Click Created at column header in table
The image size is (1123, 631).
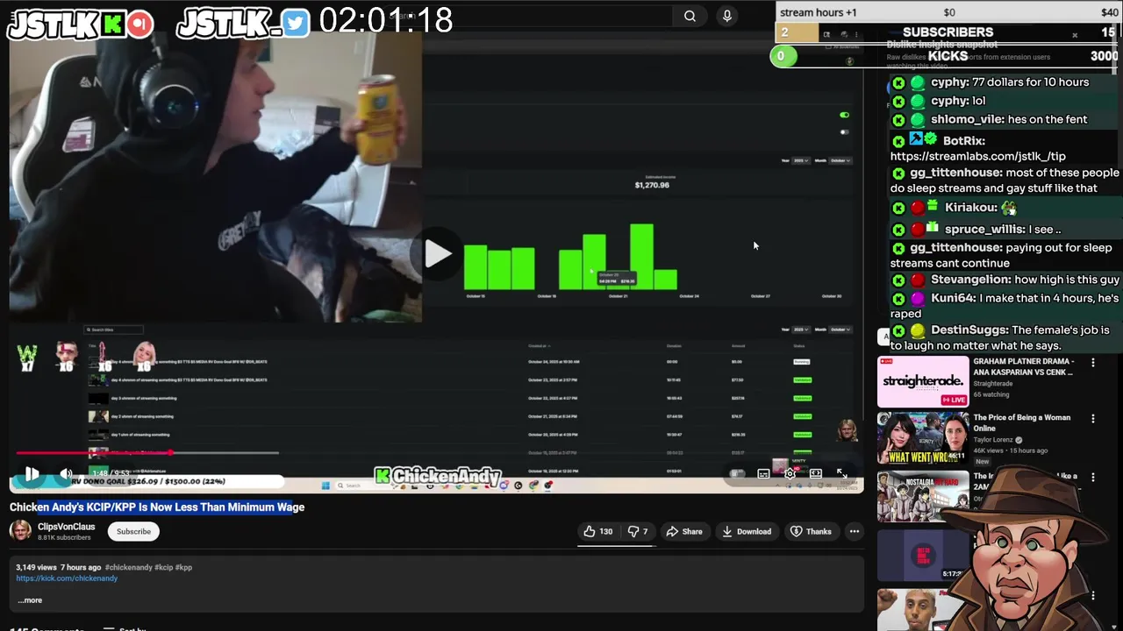pos(539,346)
